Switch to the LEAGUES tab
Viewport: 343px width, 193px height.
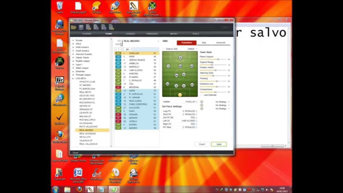tap(130, 34)
